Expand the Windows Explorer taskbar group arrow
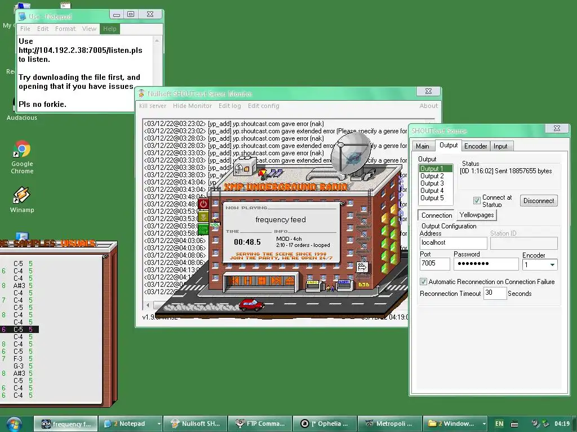Image resolution: width=577 pixels, height=432 pixels. coord(484,424)
